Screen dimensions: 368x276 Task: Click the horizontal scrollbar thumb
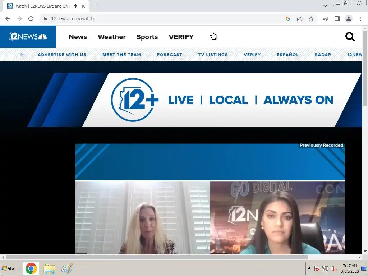[157, 257]
